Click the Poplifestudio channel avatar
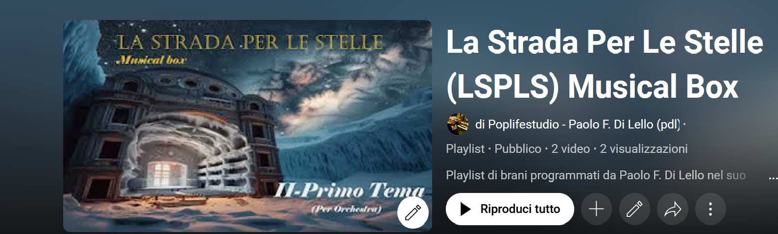 click(x=458, y=125)
